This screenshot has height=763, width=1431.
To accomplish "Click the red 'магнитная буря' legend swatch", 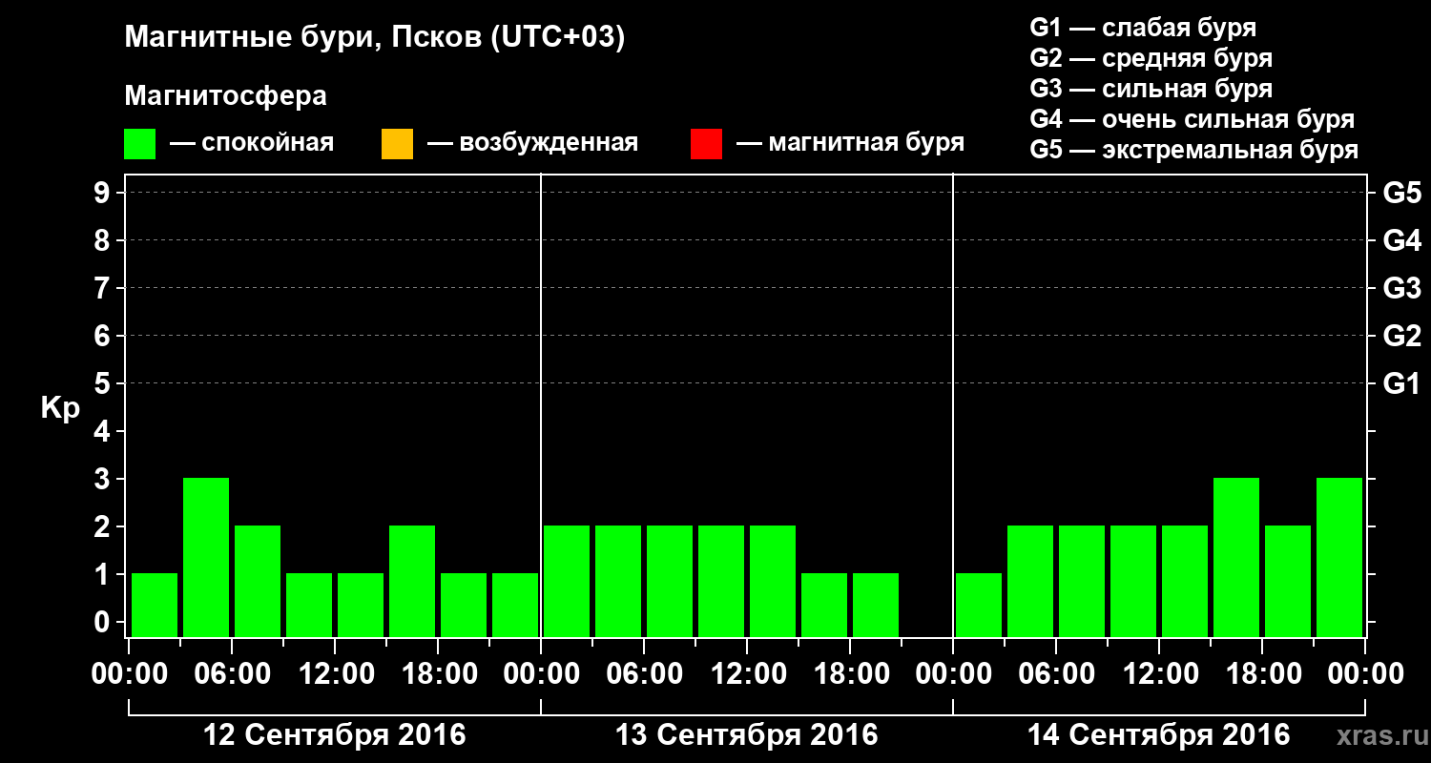I will point(706,144).
